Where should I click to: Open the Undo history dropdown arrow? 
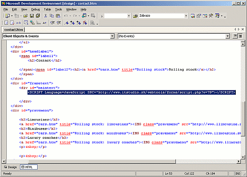point(70,16)
